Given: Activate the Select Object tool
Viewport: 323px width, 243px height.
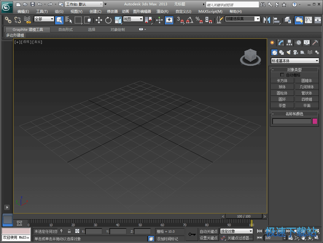Looking at the screenshot, I should click(59, 20).
